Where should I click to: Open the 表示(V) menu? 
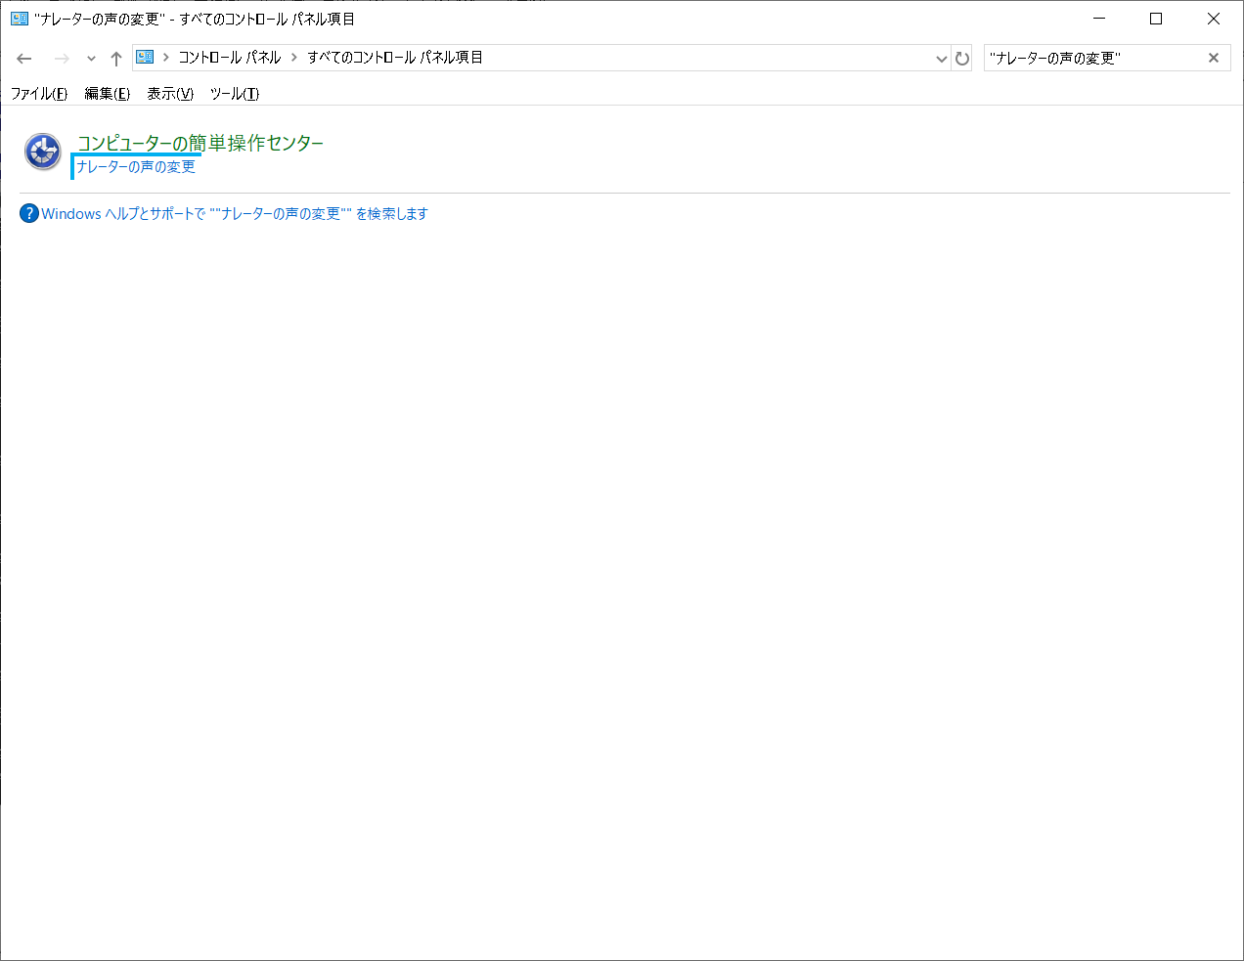(x=170, y=94)
